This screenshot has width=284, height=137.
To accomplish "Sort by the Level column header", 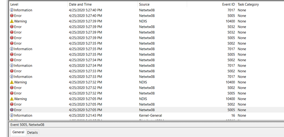I will point(38,4).
